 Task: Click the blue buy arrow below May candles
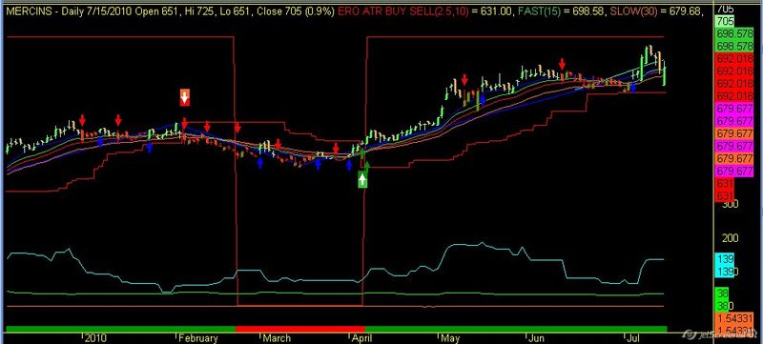[483, 99]
